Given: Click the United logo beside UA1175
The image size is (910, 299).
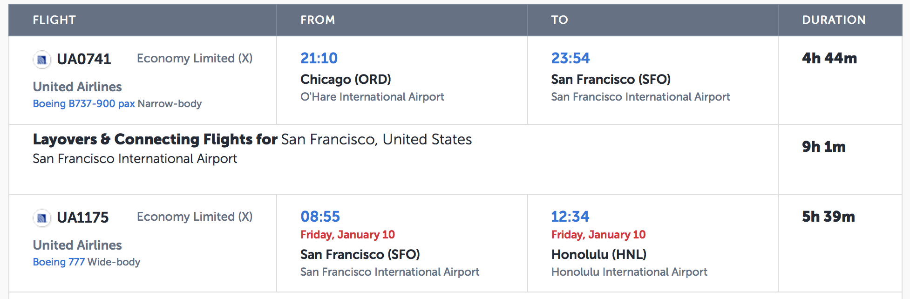Looking at the screenshot, I should pos(42,218).
